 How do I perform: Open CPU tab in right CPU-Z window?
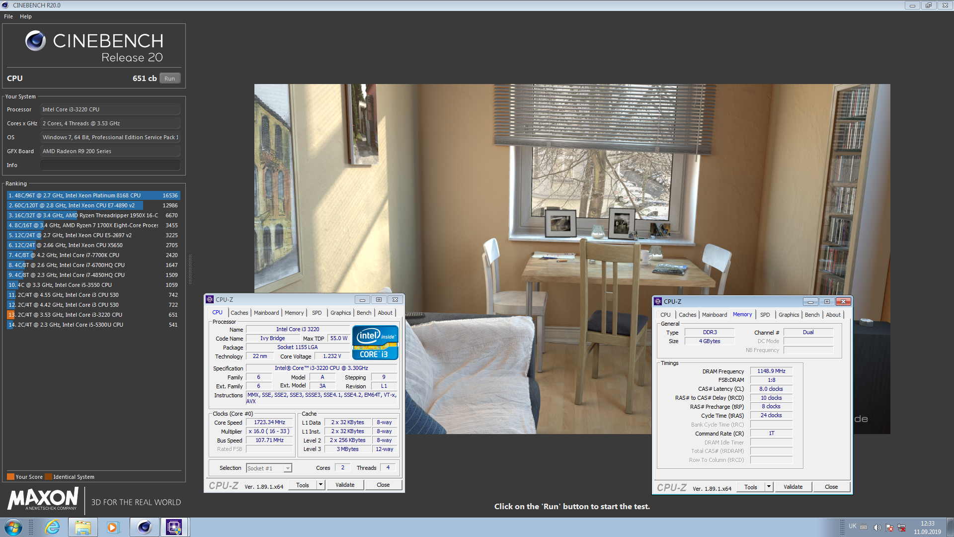coord(665,315)
